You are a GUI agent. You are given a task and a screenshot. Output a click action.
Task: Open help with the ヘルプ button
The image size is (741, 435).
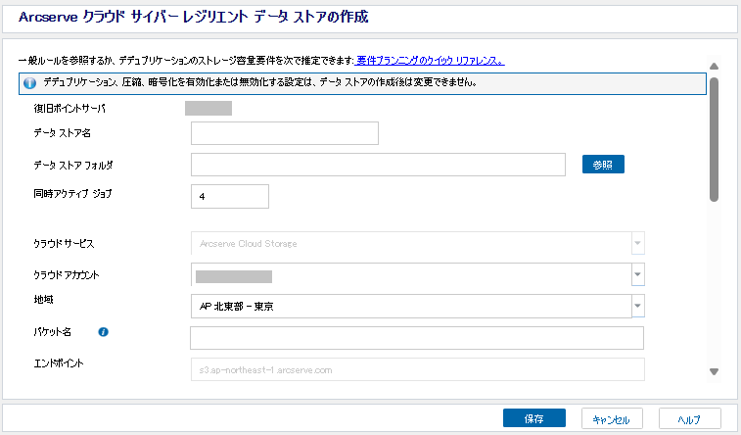tap(689, 418)
